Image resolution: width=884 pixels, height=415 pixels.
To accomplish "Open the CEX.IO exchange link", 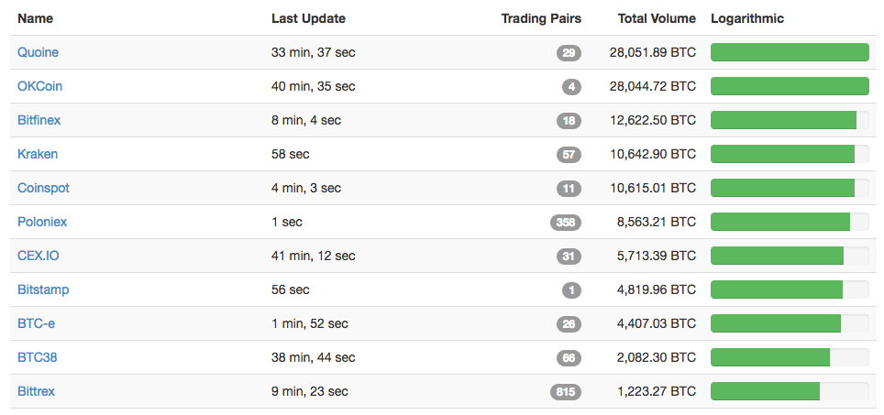I will (x=39, y=256).
